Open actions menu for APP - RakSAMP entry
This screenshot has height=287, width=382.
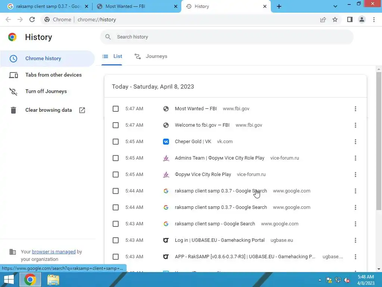click(356, 257)
